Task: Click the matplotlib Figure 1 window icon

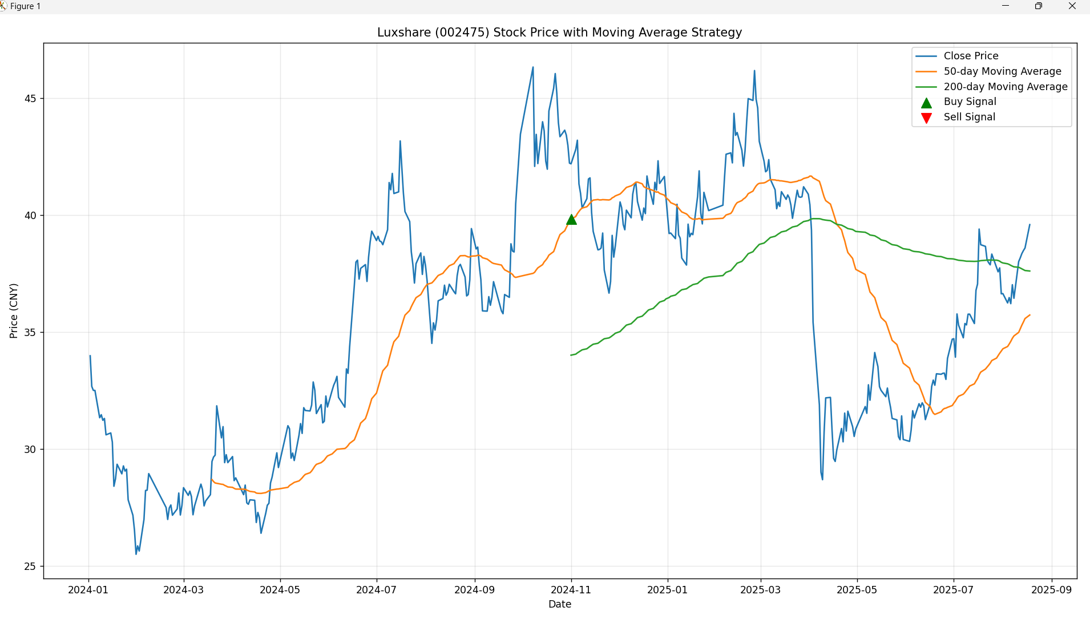Action: click(x=3, y=6)
